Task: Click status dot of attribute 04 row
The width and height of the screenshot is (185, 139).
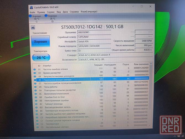Action: tap(35, 76)
